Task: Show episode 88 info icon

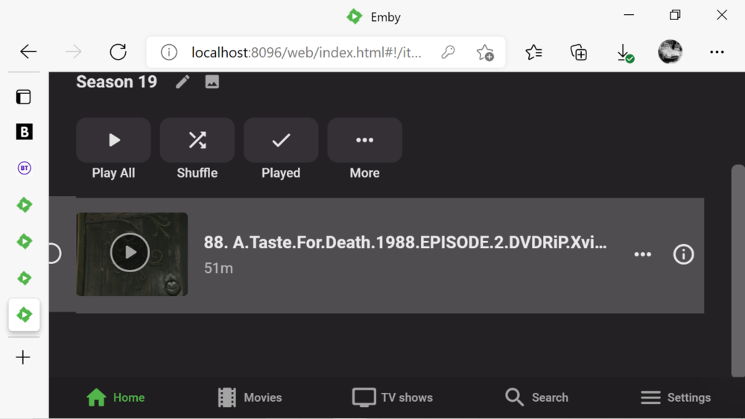Action: [683, 254]
